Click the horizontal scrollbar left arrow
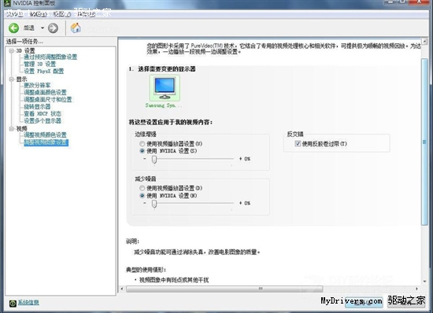Screen dimensions: 433x313 point(122,289)
